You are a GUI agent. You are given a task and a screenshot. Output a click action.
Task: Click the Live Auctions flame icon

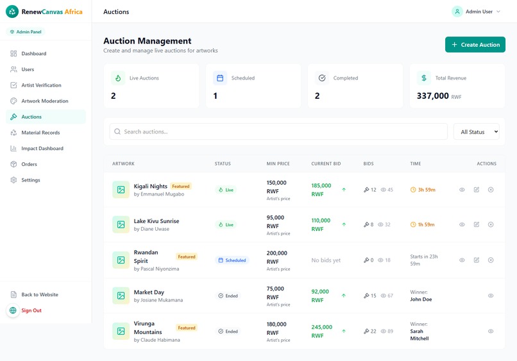118,78
